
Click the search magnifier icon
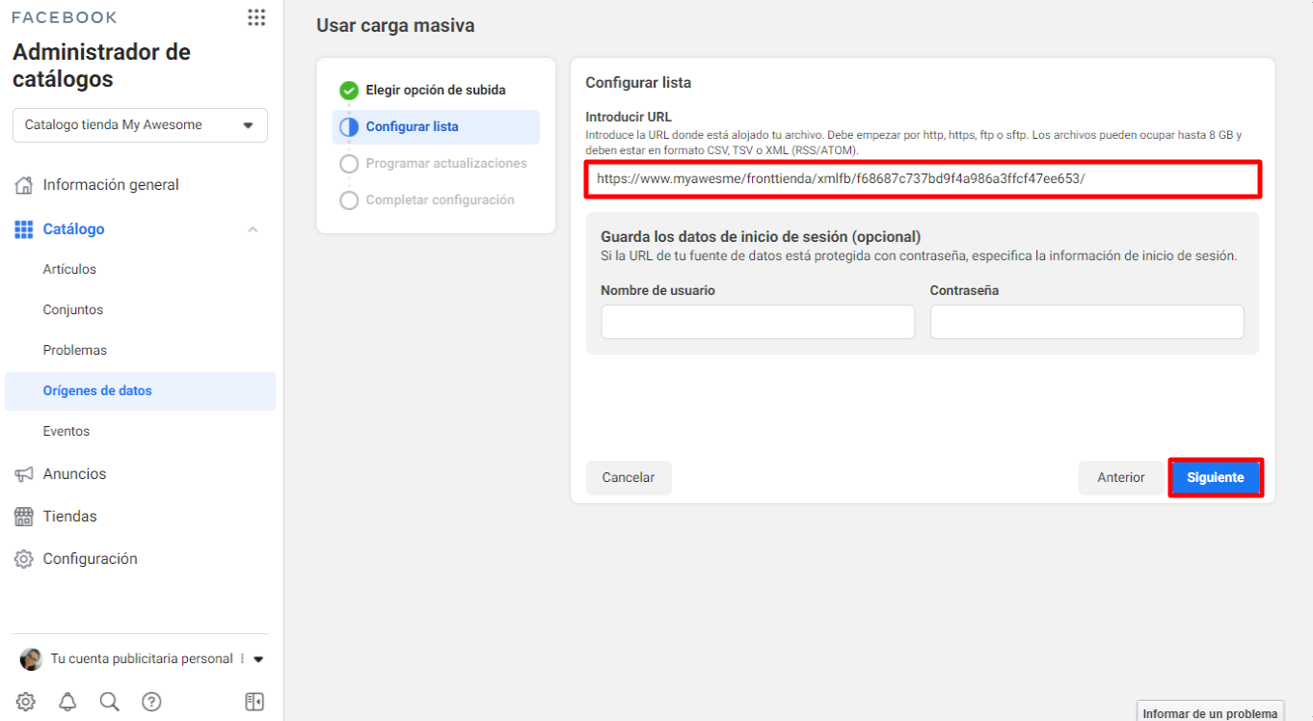coord(110,702)
